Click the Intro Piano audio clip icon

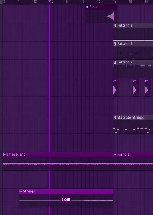(5, 154)
